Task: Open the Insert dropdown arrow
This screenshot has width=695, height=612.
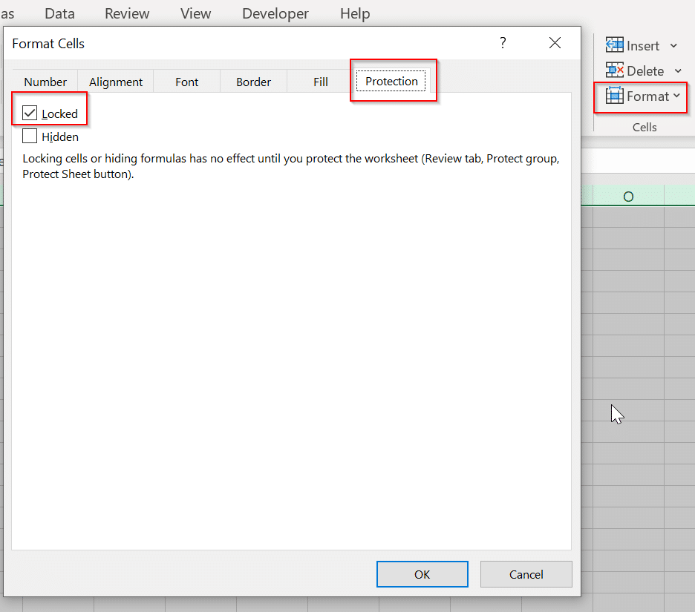Action: point(674,45)
